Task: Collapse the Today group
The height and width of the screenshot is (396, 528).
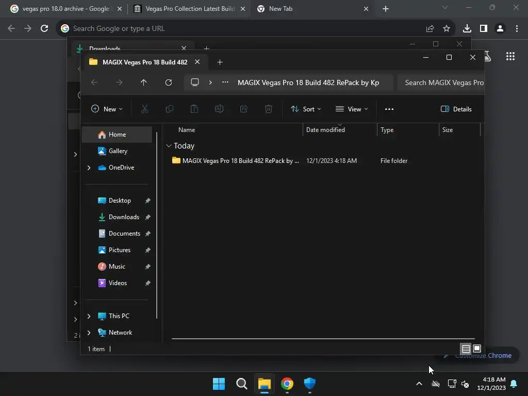Action: (x=169, y=146)
